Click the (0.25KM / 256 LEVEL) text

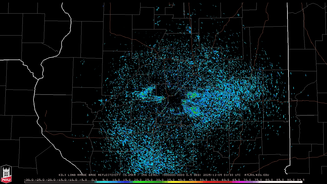pos(141,175)
